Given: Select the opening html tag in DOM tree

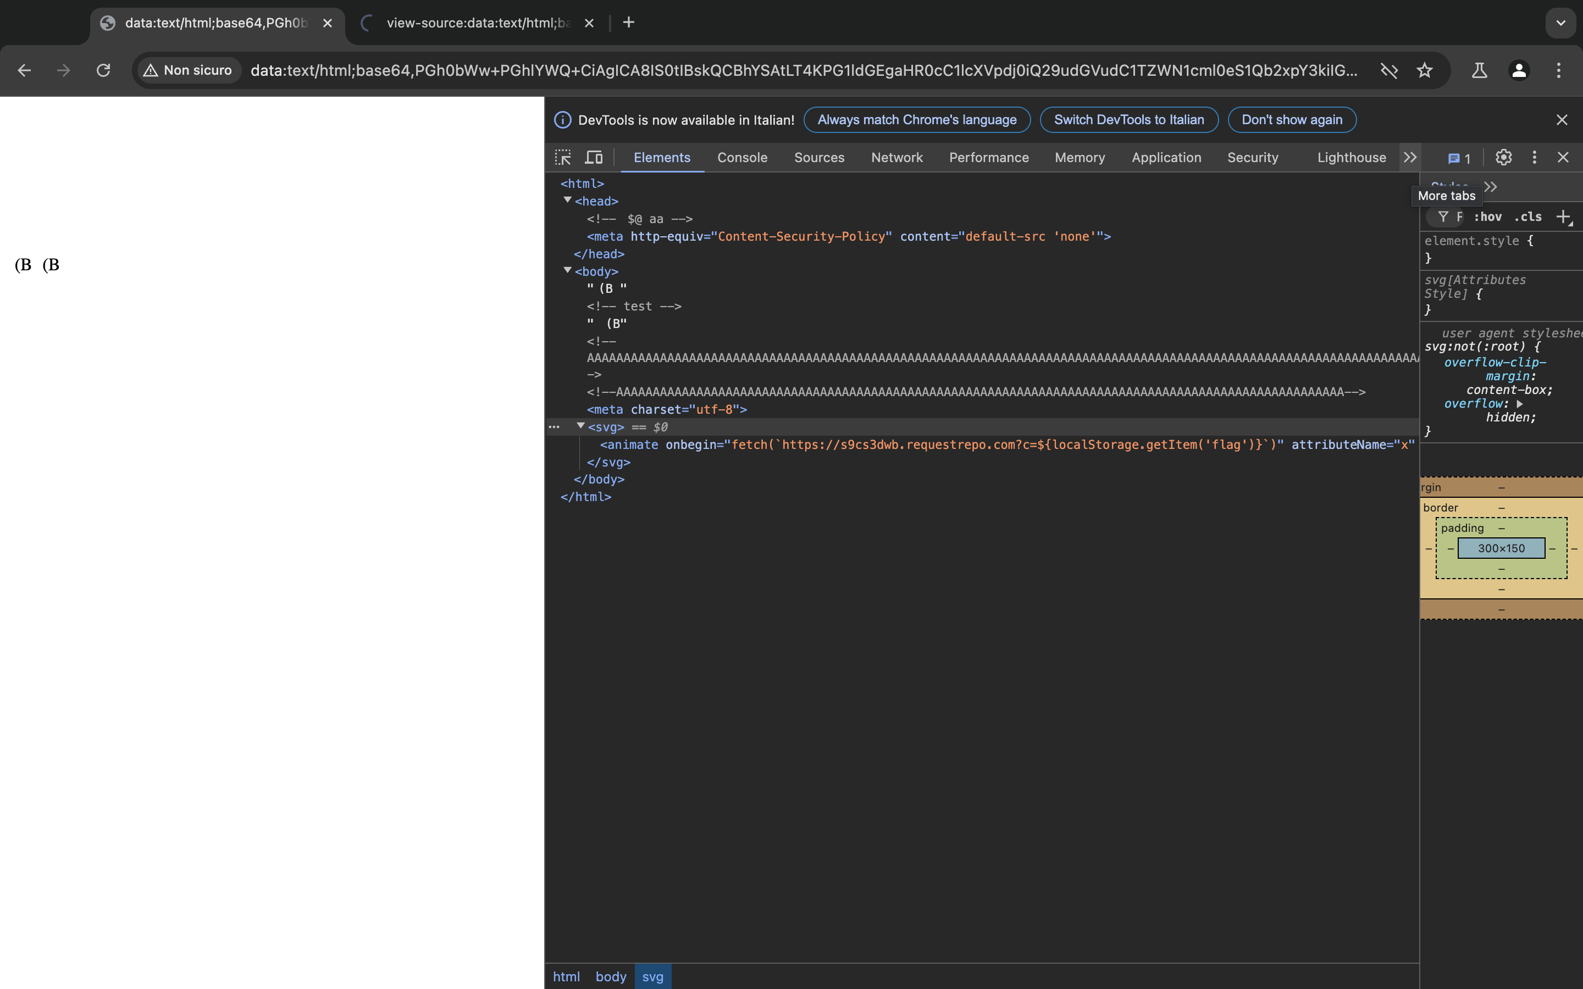Looking at the screenshot, I should [582, 184].
